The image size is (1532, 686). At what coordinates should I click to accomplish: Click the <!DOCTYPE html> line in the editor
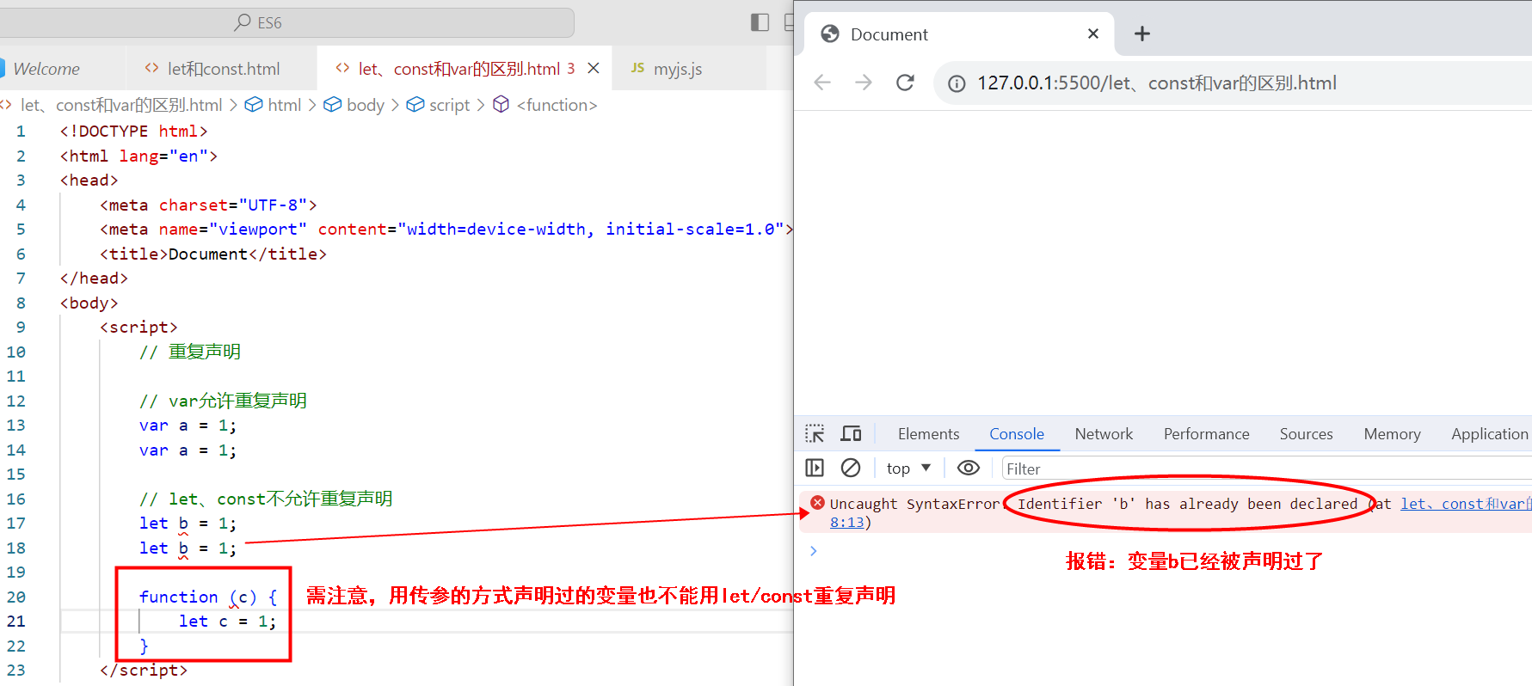click(x=134, y=131)
